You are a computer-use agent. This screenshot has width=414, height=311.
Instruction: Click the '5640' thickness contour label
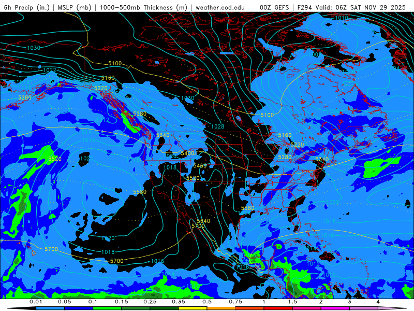(x=203, y=221)
